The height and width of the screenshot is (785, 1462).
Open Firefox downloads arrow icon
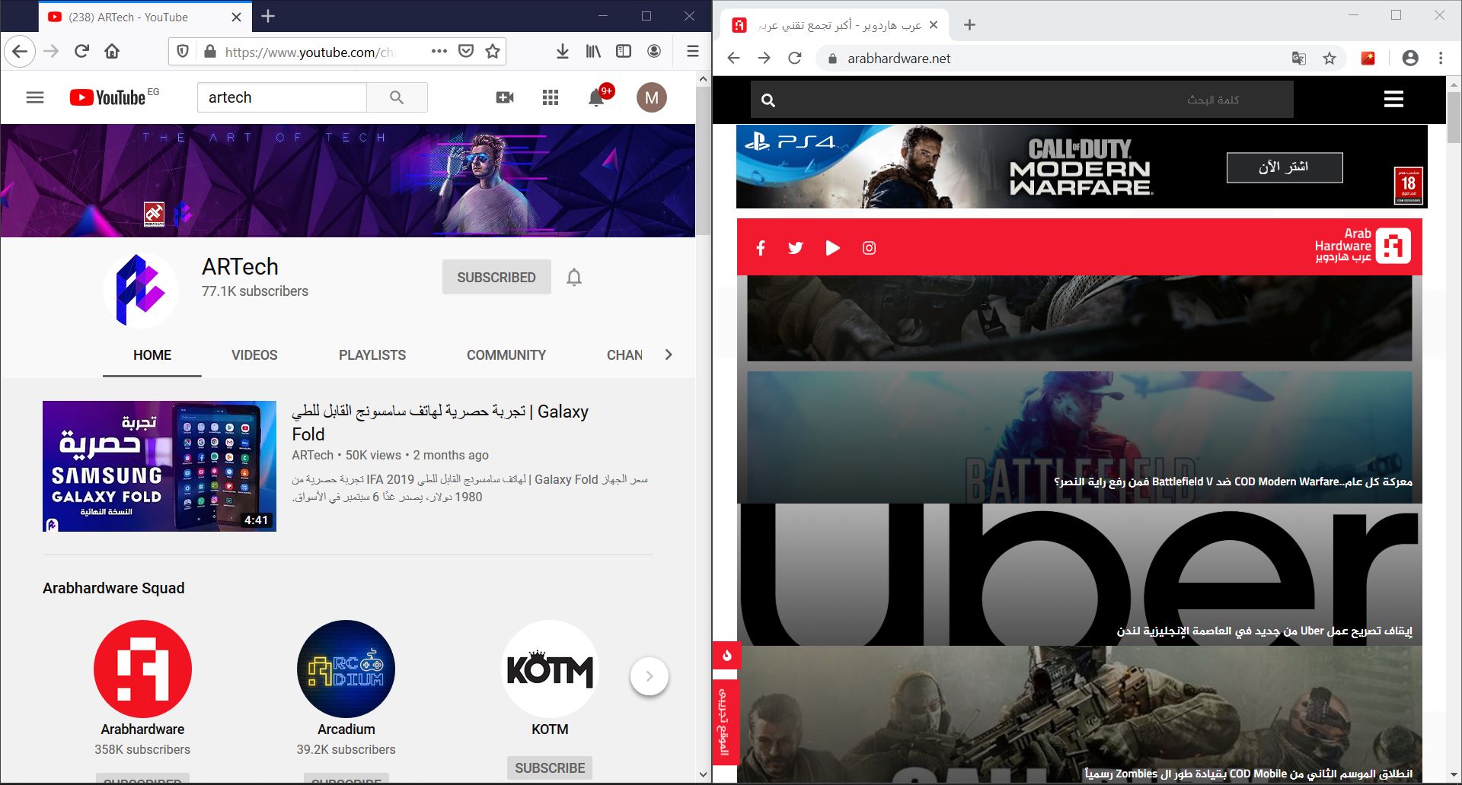pos(563,52)
